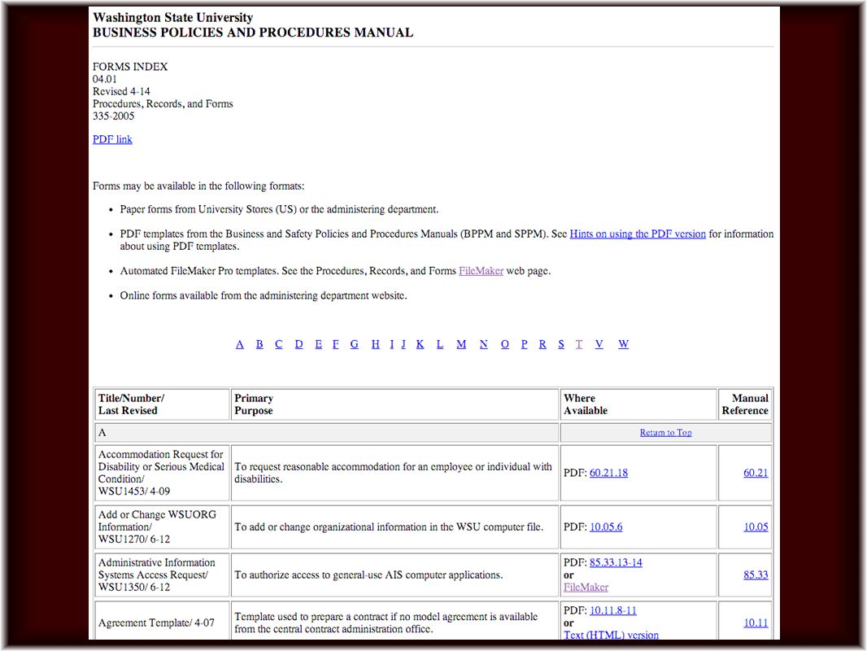
Task: Jump to letter C in the index
Action: 279,344
